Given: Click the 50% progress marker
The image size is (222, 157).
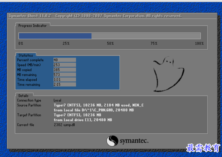Looking at the screenshot, I should pos(110,43).
